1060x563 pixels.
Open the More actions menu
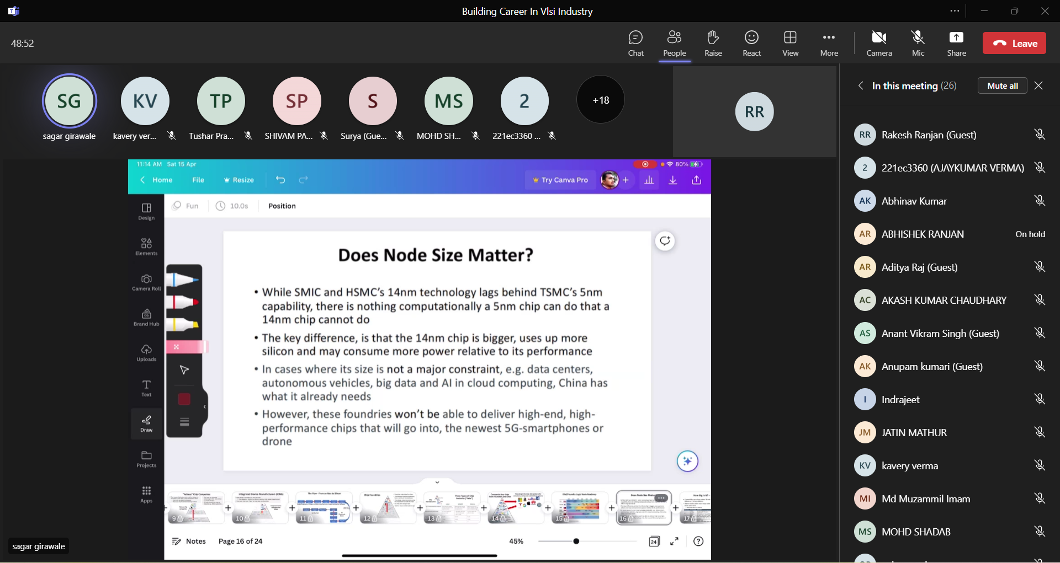click(829, 44)
